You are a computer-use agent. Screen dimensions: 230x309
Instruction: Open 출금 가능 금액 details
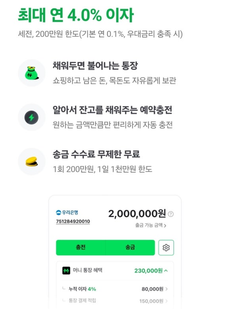coord(151,225)
